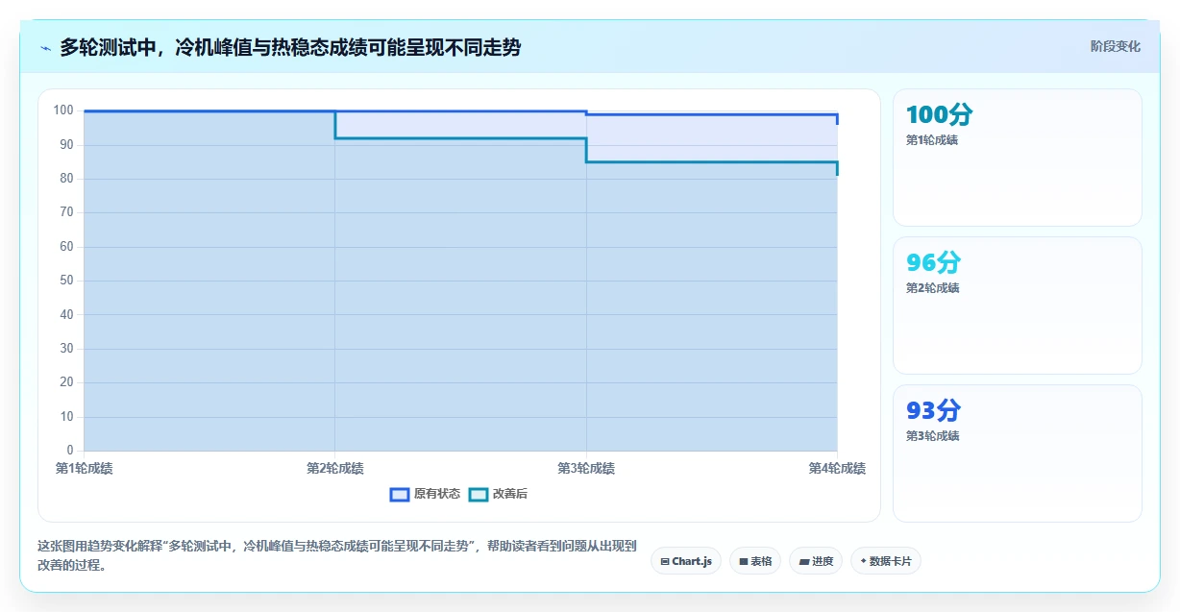Viewport: 1180px width, 612px height.
Task: Click the y-axis value 100
Action: (63, 110)
